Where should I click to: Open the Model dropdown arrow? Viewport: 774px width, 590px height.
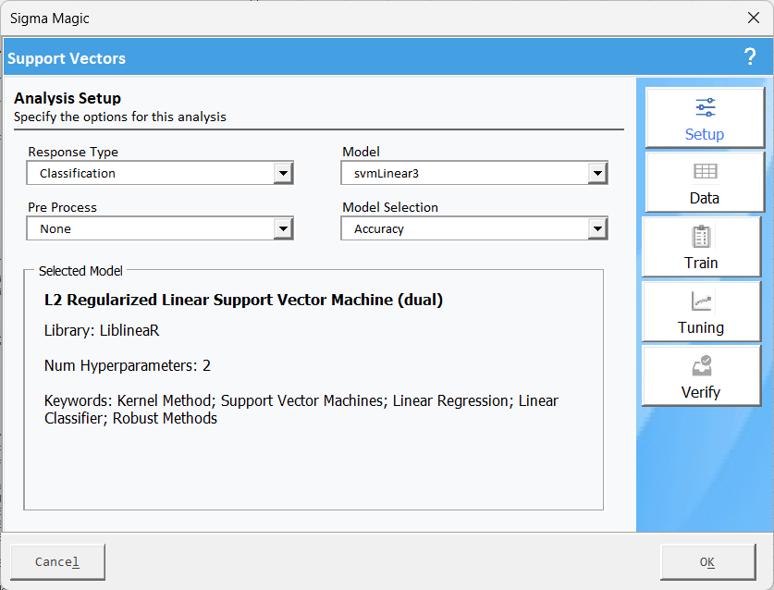597,173
